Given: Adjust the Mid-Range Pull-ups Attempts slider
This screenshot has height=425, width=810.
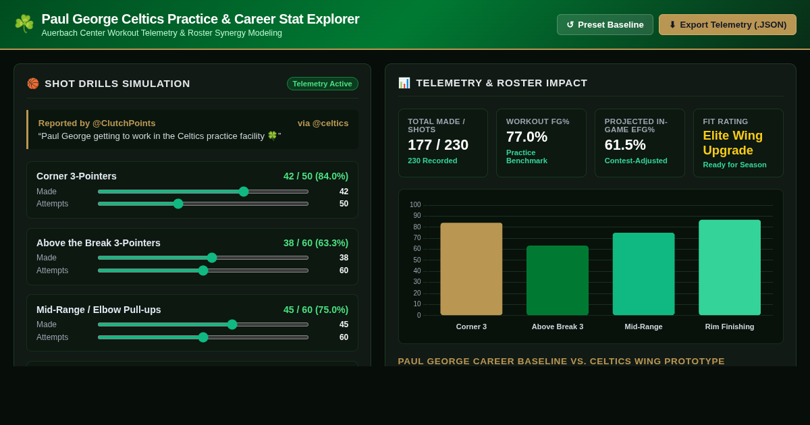Looking at the screenshot, I should tap(203, 337).
